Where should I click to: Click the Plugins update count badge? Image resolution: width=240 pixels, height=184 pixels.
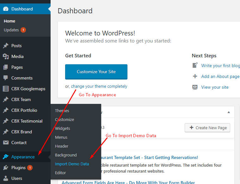[30, 168]
